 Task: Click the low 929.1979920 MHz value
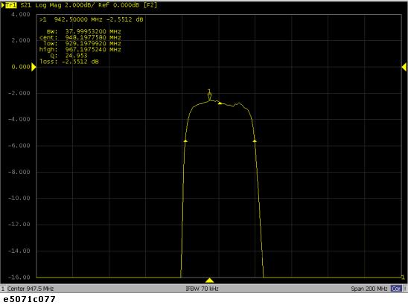tap(93, 43)
